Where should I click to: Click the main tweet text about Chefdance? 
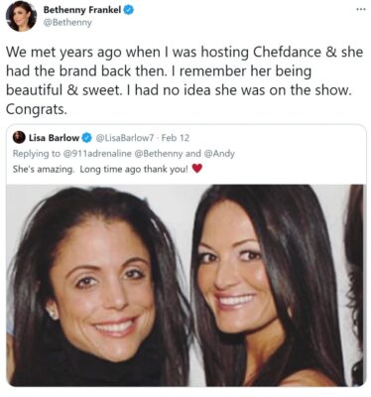pos(185,80)
